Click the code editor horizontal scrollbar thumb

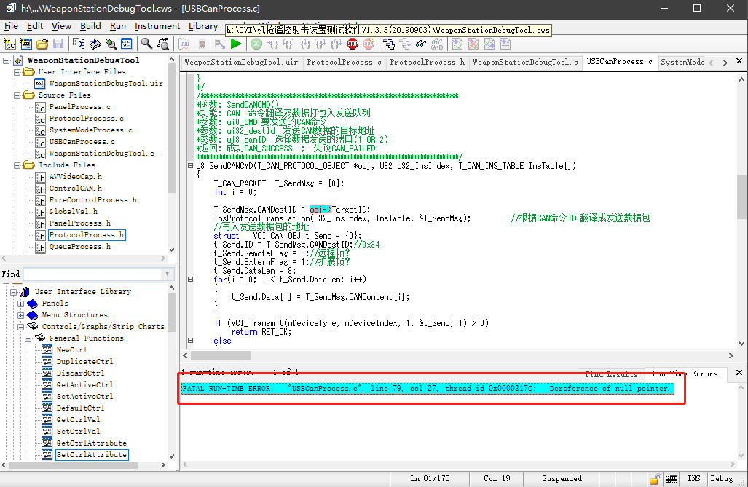(x=221, y=355)
